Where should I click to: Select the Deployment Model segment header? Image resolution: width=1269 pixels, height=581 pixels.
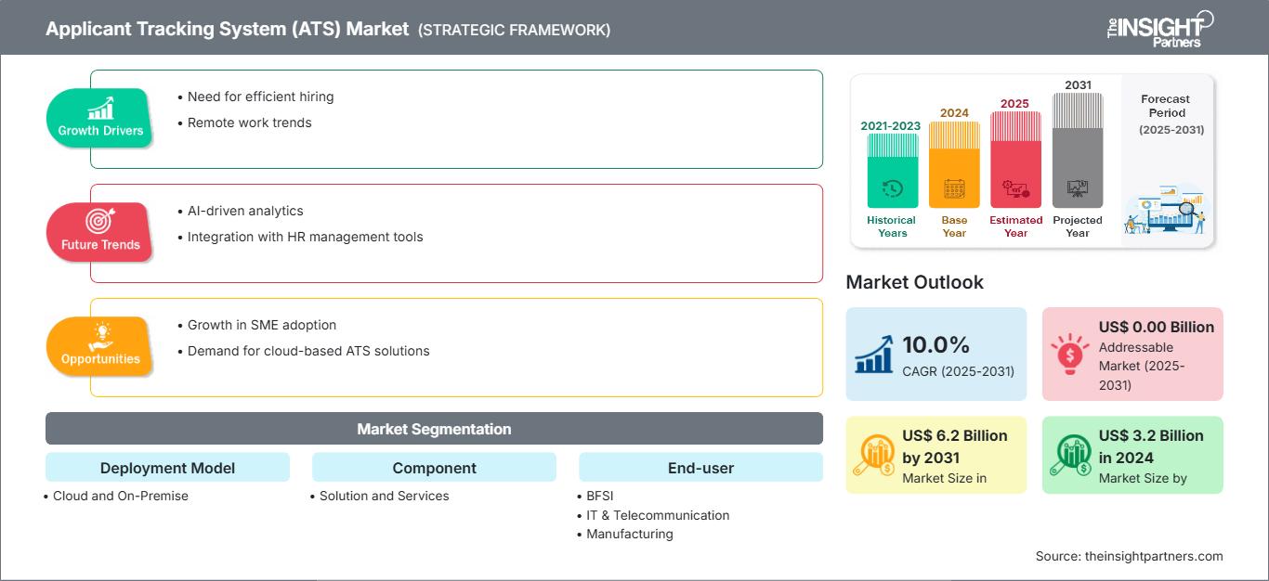click(167, 468)
